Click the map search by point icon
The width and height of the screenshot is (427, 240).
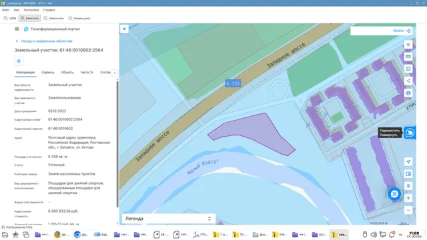[408, 186]
